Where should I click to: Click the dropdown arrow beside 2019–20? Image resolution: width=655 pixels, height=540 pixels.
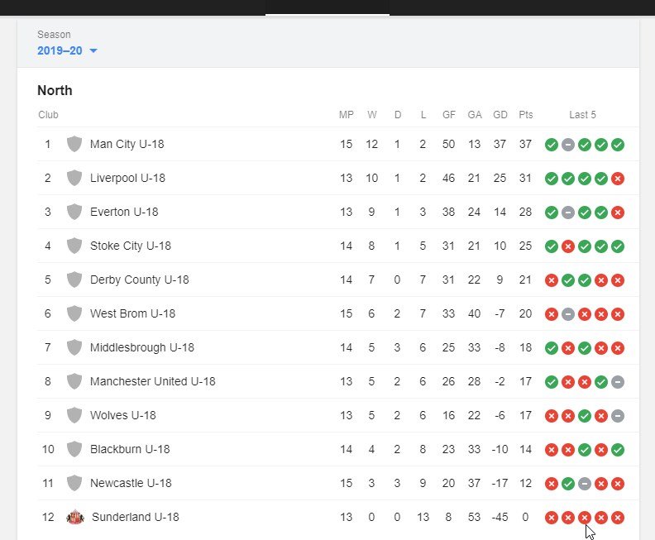coord(93,51)
